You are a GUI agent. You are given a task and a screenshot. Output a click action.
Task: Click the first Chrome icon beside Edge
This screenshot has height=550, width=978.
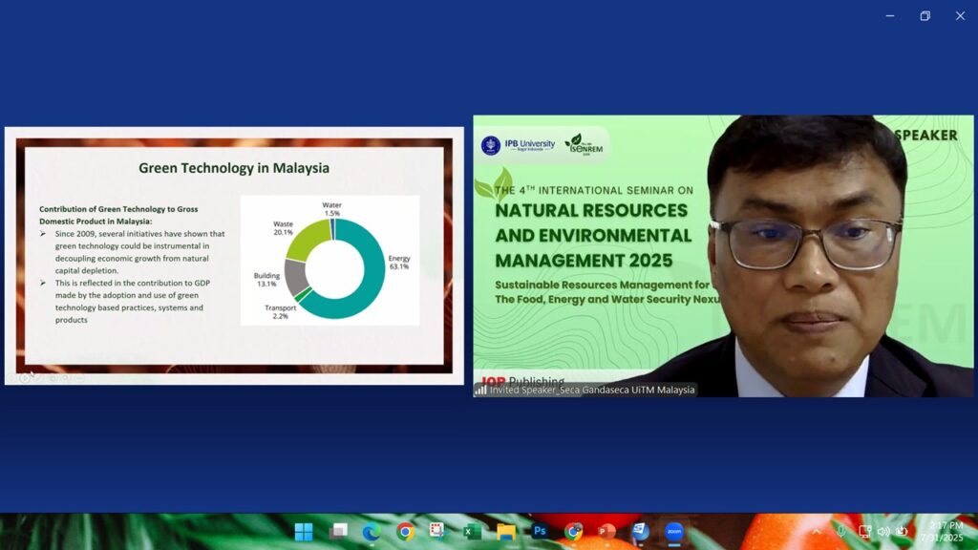(405, 532)
